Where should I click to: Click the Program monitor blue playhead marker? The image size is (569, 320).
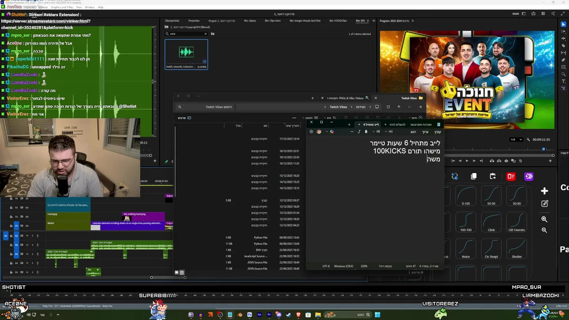coord(543,149)
